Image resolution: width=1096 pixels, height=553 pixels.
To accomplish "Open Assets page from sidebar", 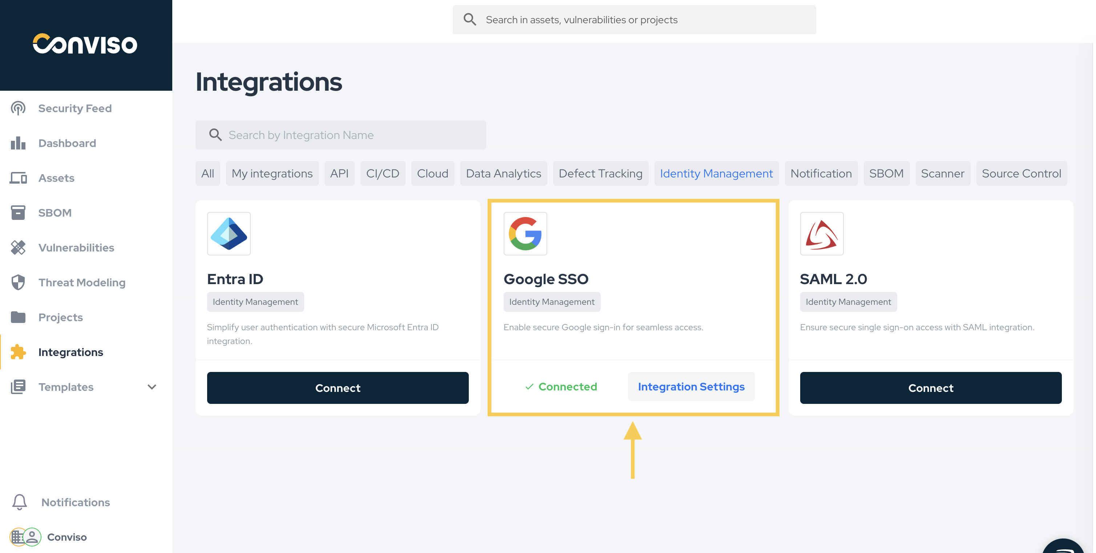I will coord(56,178).
